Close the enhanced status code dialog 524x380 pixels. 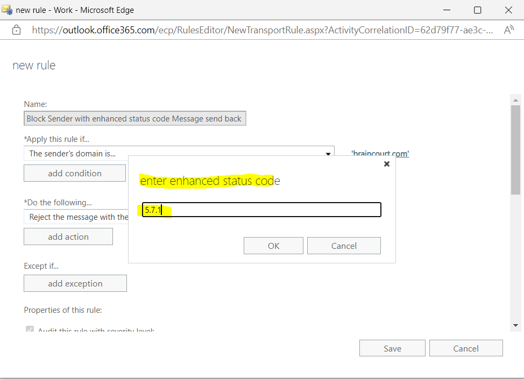tap(387, 164)
